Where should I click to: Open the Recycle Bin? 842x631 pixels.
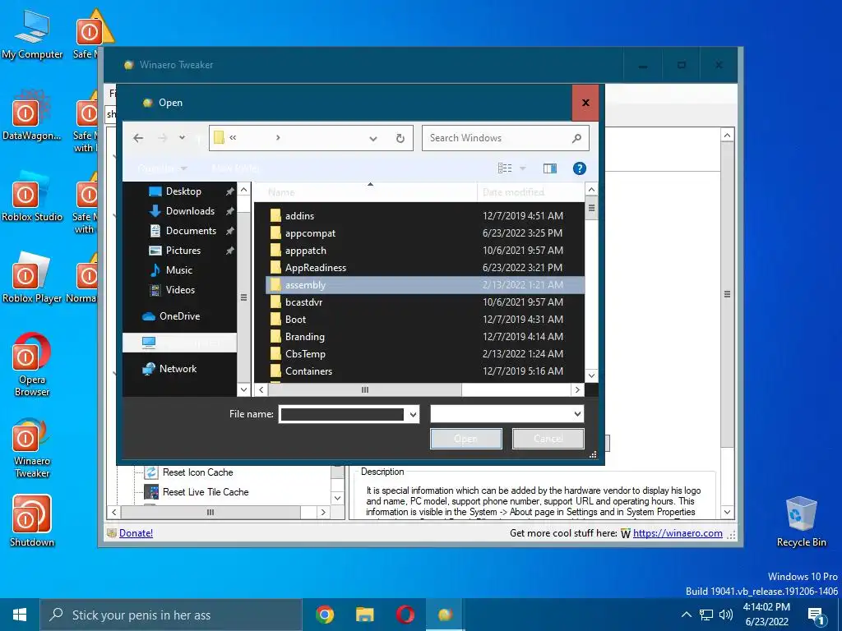coord(801,522)
